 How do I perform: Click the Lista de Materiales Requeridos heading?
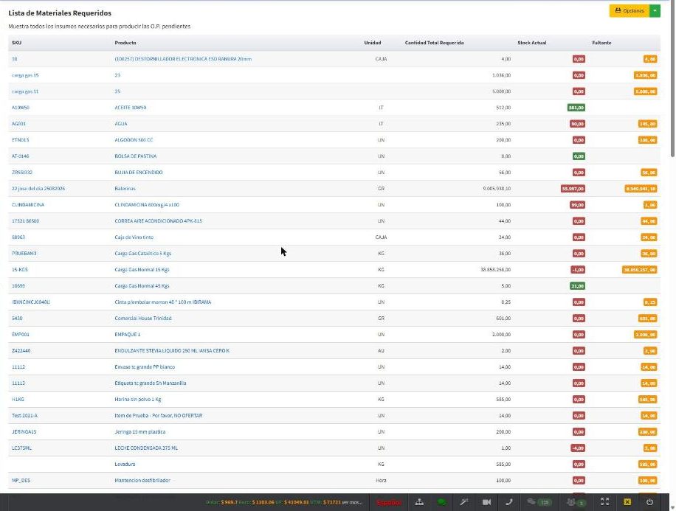coord(60,13)
